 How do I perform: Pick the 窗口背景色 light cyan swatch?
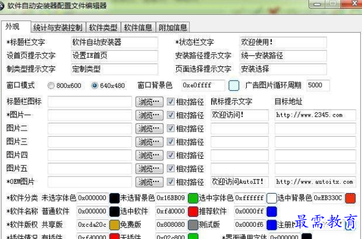tap(234, 85)
